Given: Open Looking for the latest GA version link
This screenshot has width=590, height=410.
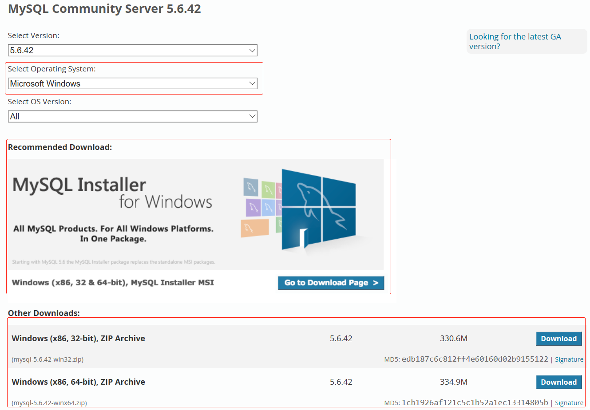Looking at the screenshot, I should [515, 41].
